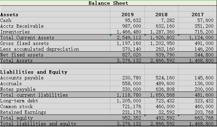217x127 pixels.
Task: Select Common stock value 721,176
Action: (x=132, y=106)
